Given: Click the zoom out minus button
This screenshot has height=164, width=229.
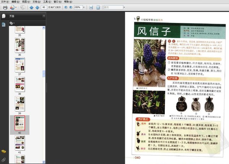Looking at the screenshot, I should pyautogui.click(x=66, y=7).
